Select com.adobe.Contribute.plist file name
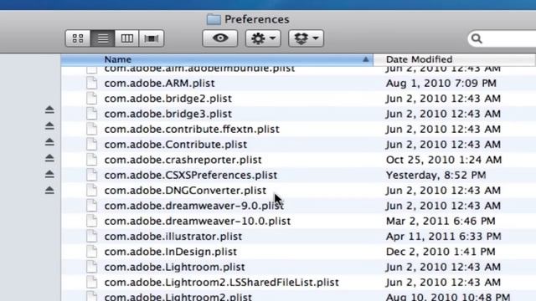This screenshot has width=536, height=301. point(175,145)
